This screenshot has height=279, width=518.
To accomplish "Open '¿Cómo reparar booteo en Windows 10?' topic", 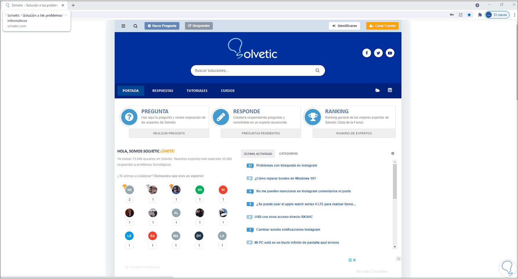I will tap(285, 178).
